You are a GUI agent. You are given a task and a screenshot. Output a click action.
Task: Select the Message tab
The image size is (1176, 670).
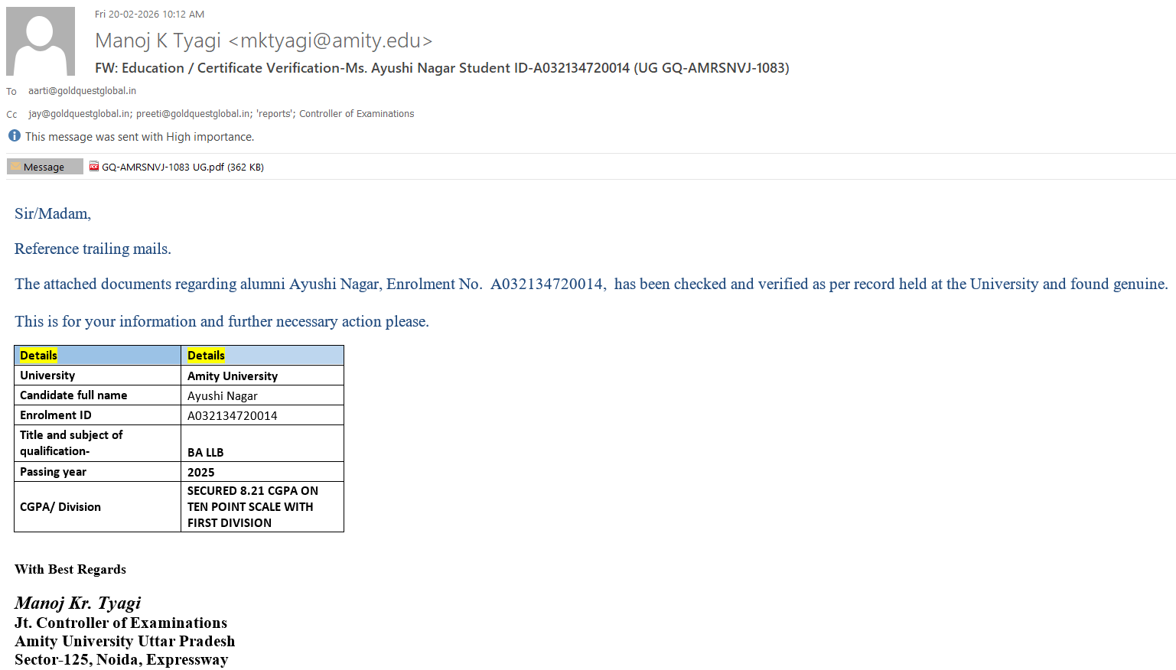tap(44, 167)
